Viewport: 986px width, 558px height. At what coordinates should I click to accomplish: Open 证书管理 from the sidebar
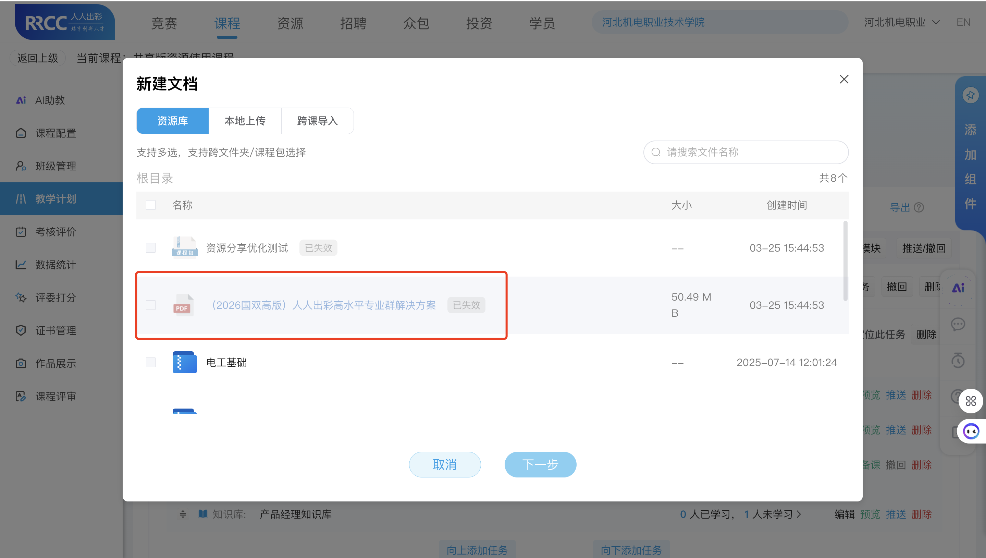tap(55, 330)
